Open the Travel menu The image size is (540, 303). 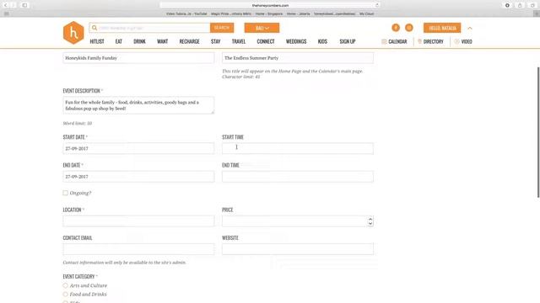239,41
